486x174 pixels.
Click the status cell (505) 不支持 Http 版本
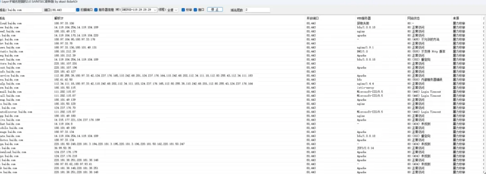point(426,52)
